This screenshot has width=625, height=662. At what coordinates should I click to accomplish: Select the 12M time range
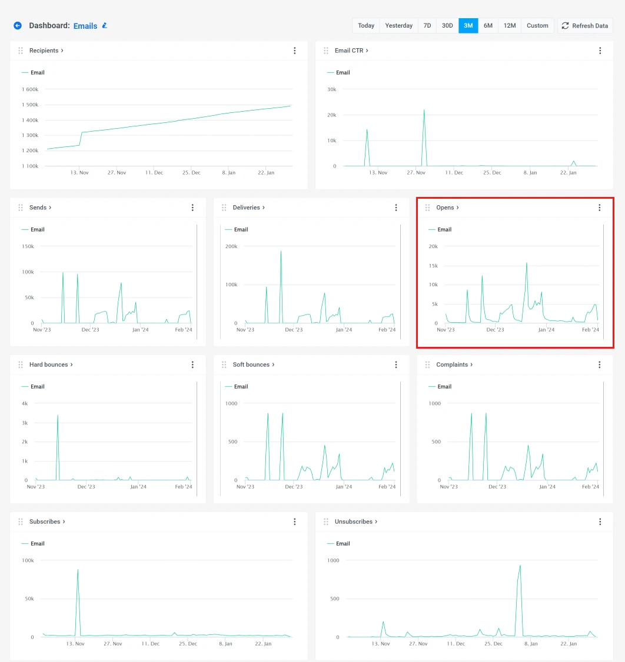(x=508, y=25)
